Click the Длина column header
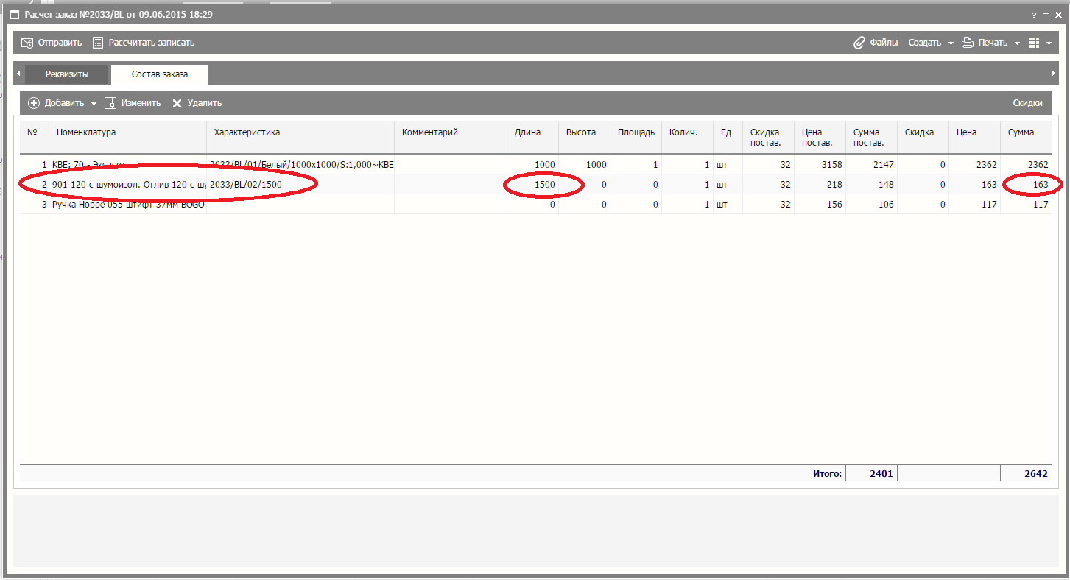 (x=532, y=137)
